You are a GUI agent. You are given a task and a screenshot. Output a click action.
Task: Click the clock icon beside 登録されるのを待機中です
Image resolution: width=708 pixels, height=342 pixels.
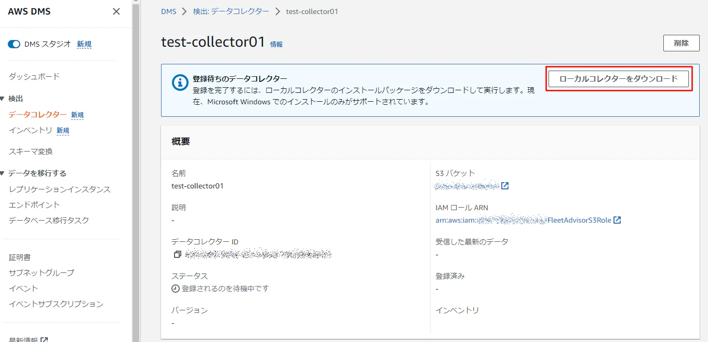point(176,289)
